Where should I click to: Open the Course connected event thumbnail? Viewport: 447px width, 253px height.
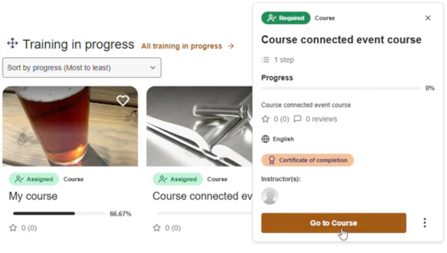pos(200,126)
